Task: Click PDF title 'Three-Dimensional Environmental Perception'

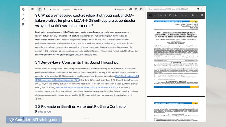Action: tap(176, 35)
